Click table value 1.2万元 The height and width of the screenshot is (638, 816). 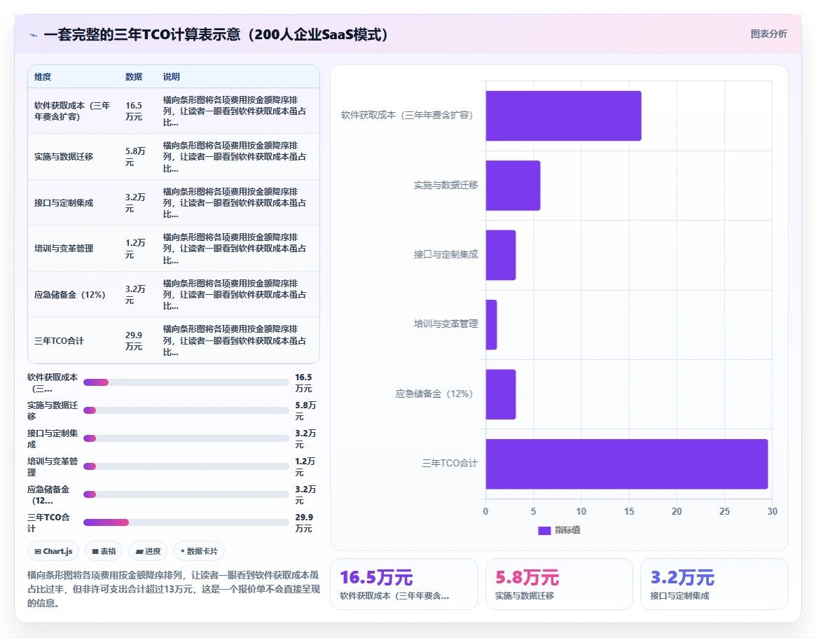coord(135,249)
